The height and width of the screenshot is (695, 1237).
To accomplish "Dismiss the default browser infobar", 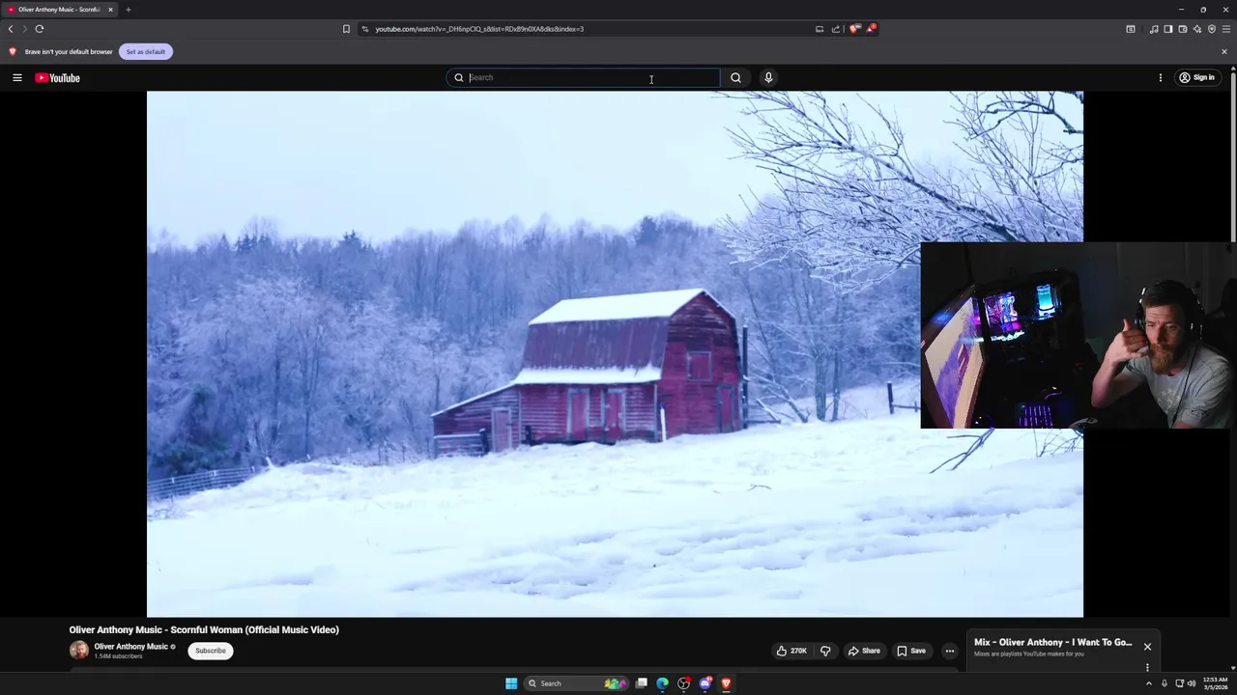I will pos(1224,51).
